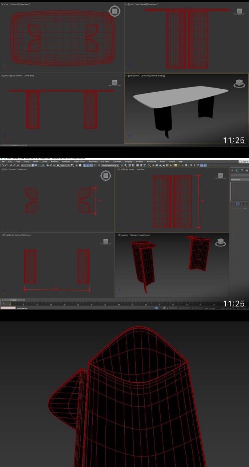Click the None Selected status text
This screenshot has height=467, width=249.
click(x=22, y=309)
